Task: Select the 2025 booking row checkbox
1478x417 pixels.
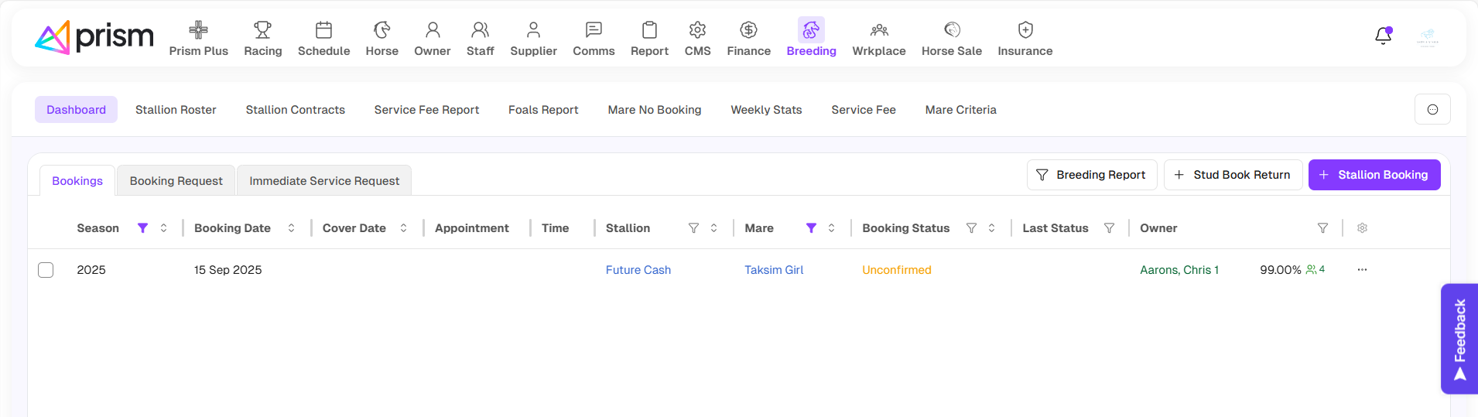Action: tap(46, 270)
